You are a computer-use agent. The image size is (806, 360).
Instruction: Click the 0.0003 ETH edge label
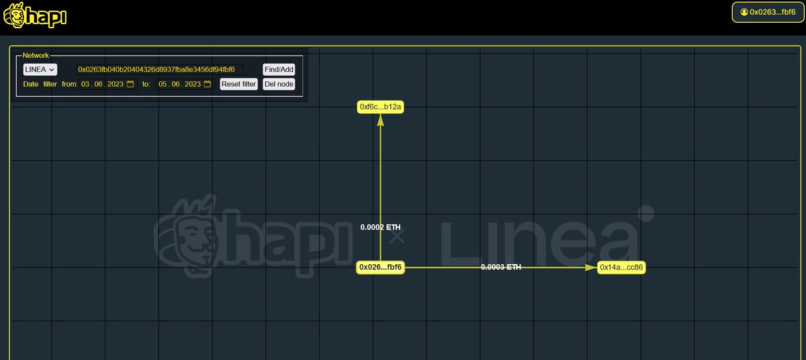click(x=501, y=267)
